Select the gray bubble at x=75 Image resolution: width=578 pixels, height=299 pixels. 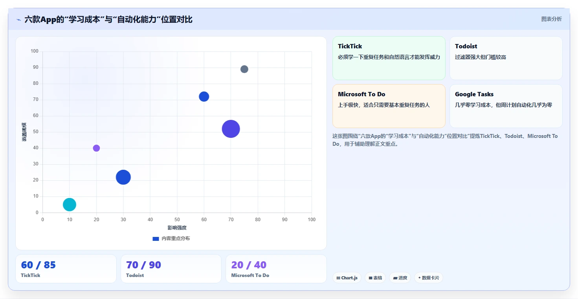tap(244, 69)
